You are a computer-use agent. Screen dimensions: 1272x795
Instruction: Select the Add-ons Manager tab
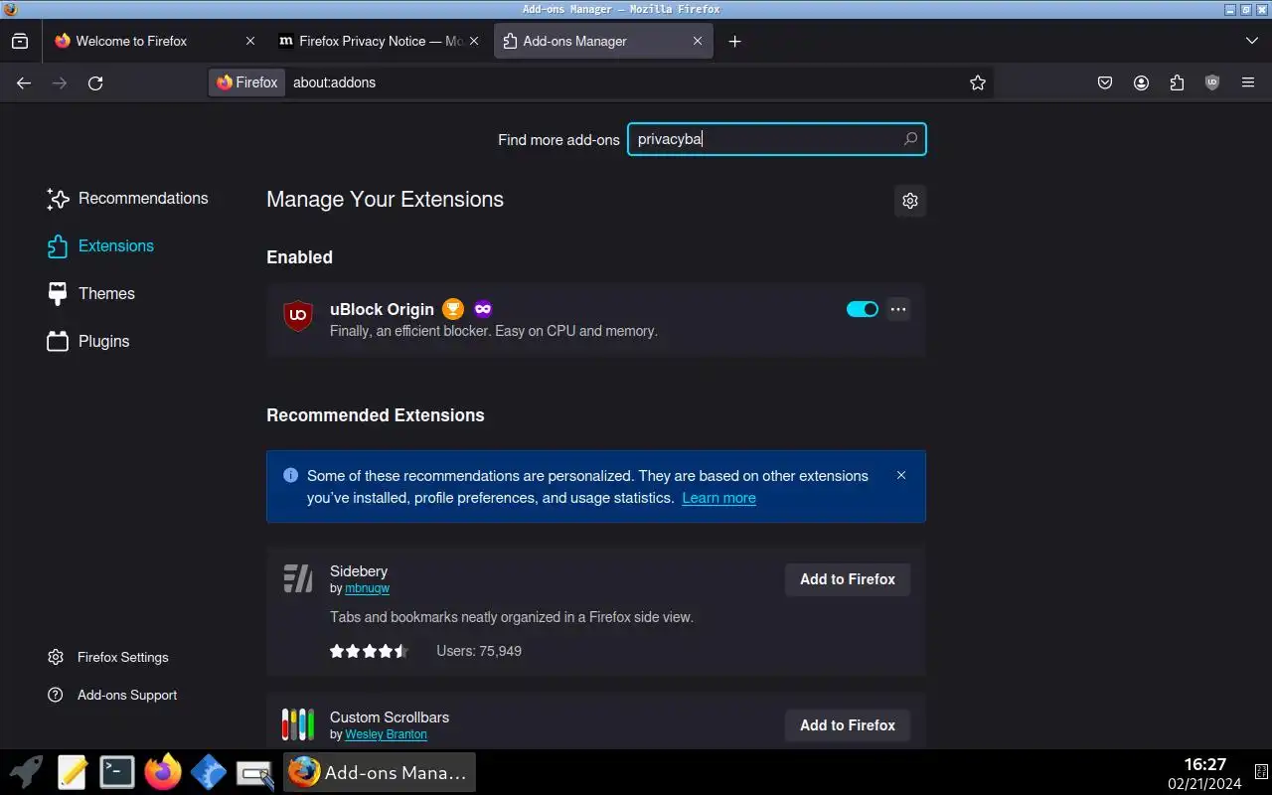pos(602,41)
